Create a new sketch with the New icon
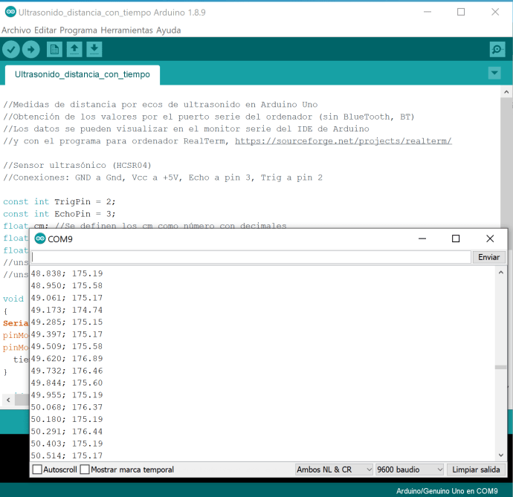This screenshot has height=497, width=513. click(x=54, y=50)
